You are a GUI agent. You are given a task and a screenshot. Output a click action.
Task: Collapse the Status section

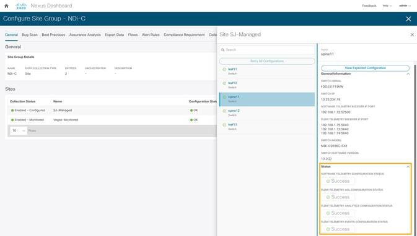[408, 167]
